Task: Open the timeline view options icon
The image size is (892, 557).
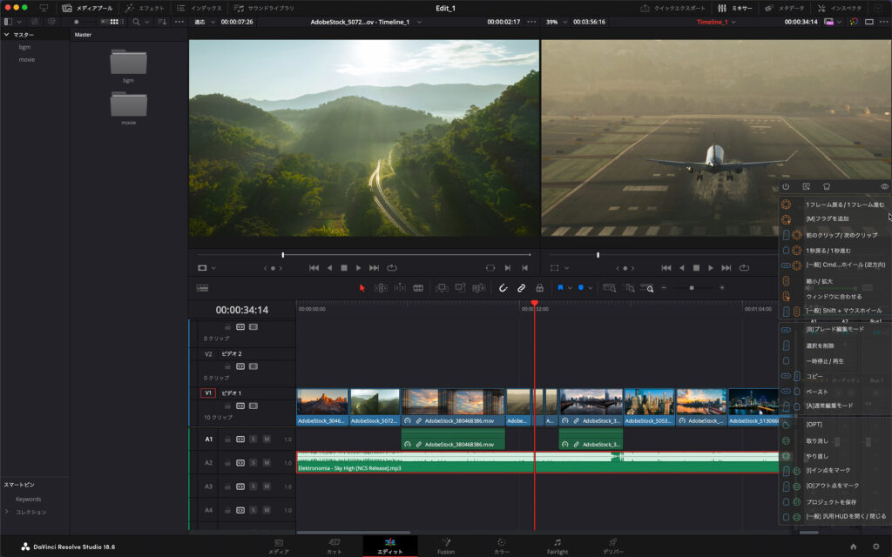Action: point(202,288)
